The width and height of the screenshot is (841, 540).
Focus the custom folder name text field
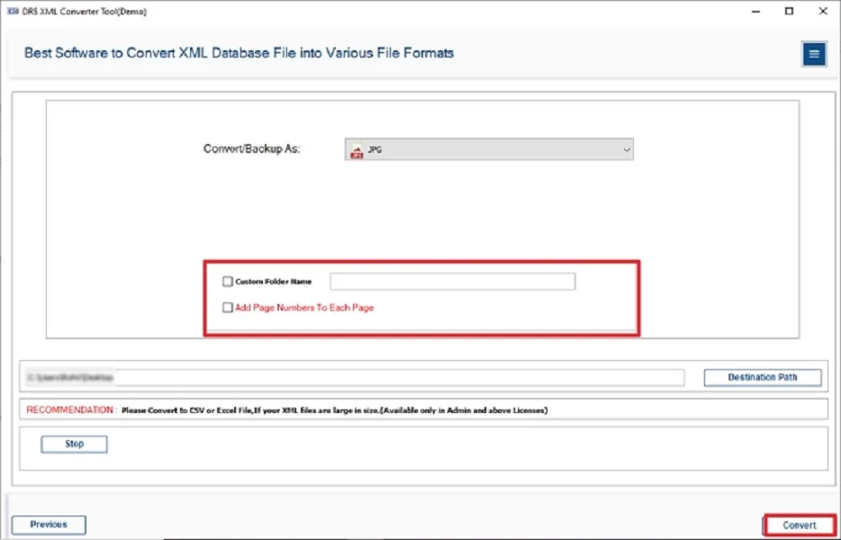tap(452, 282)
